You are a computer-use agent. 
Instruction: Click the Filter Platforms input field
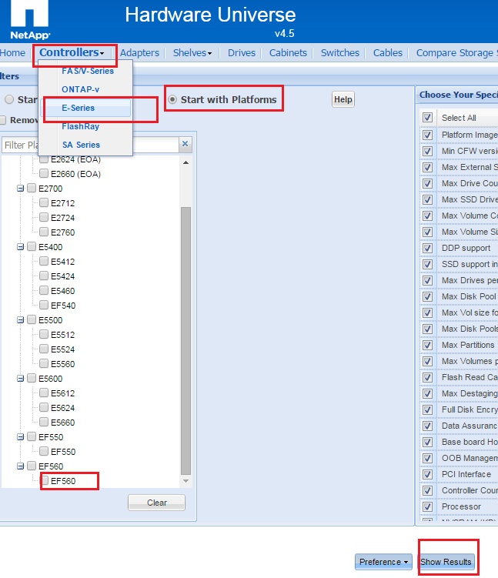click(90, 145)
